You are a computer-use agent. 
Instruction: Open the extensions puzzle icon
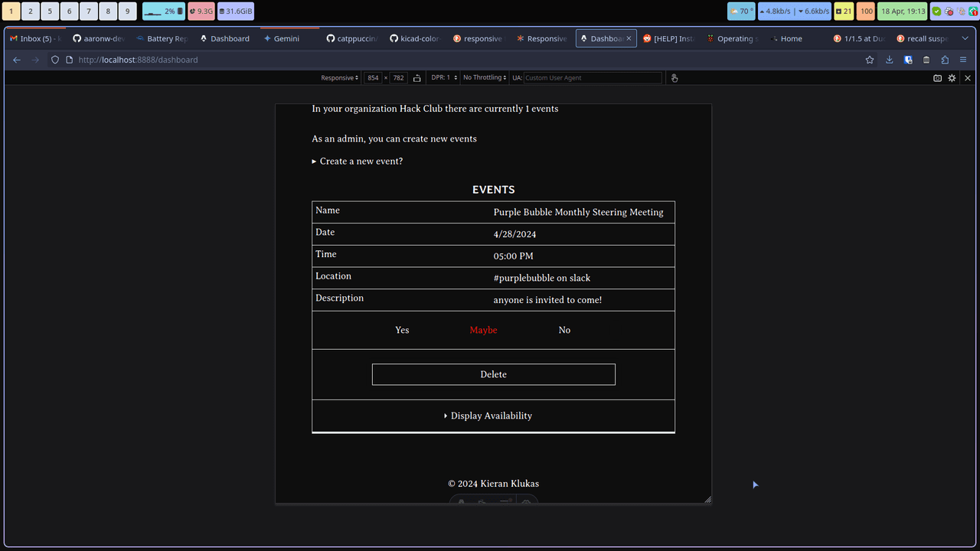click(945, 60)
